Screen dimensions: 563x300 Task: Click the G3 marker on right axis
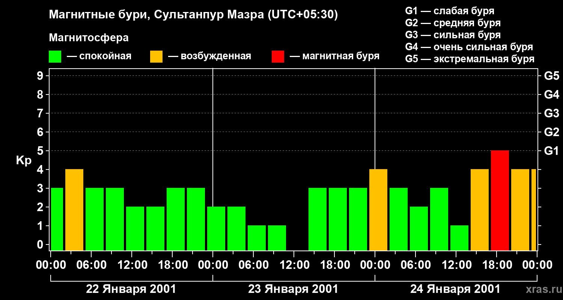(551, 113)
